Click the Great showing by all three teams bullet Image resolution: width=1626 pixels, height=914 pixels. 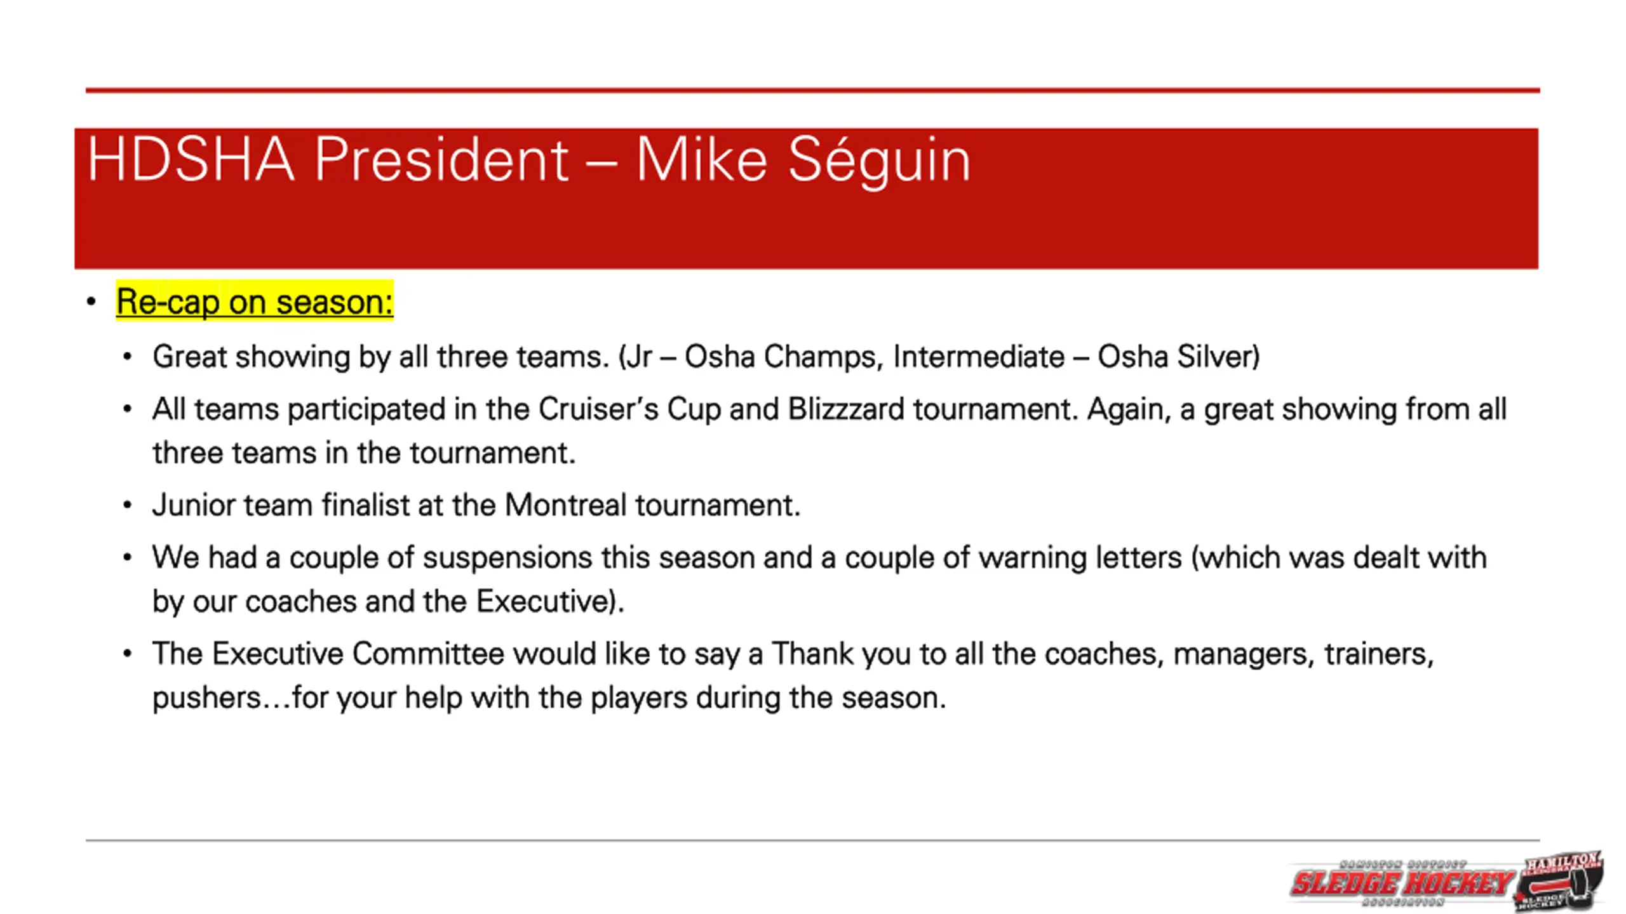point(706,357)
